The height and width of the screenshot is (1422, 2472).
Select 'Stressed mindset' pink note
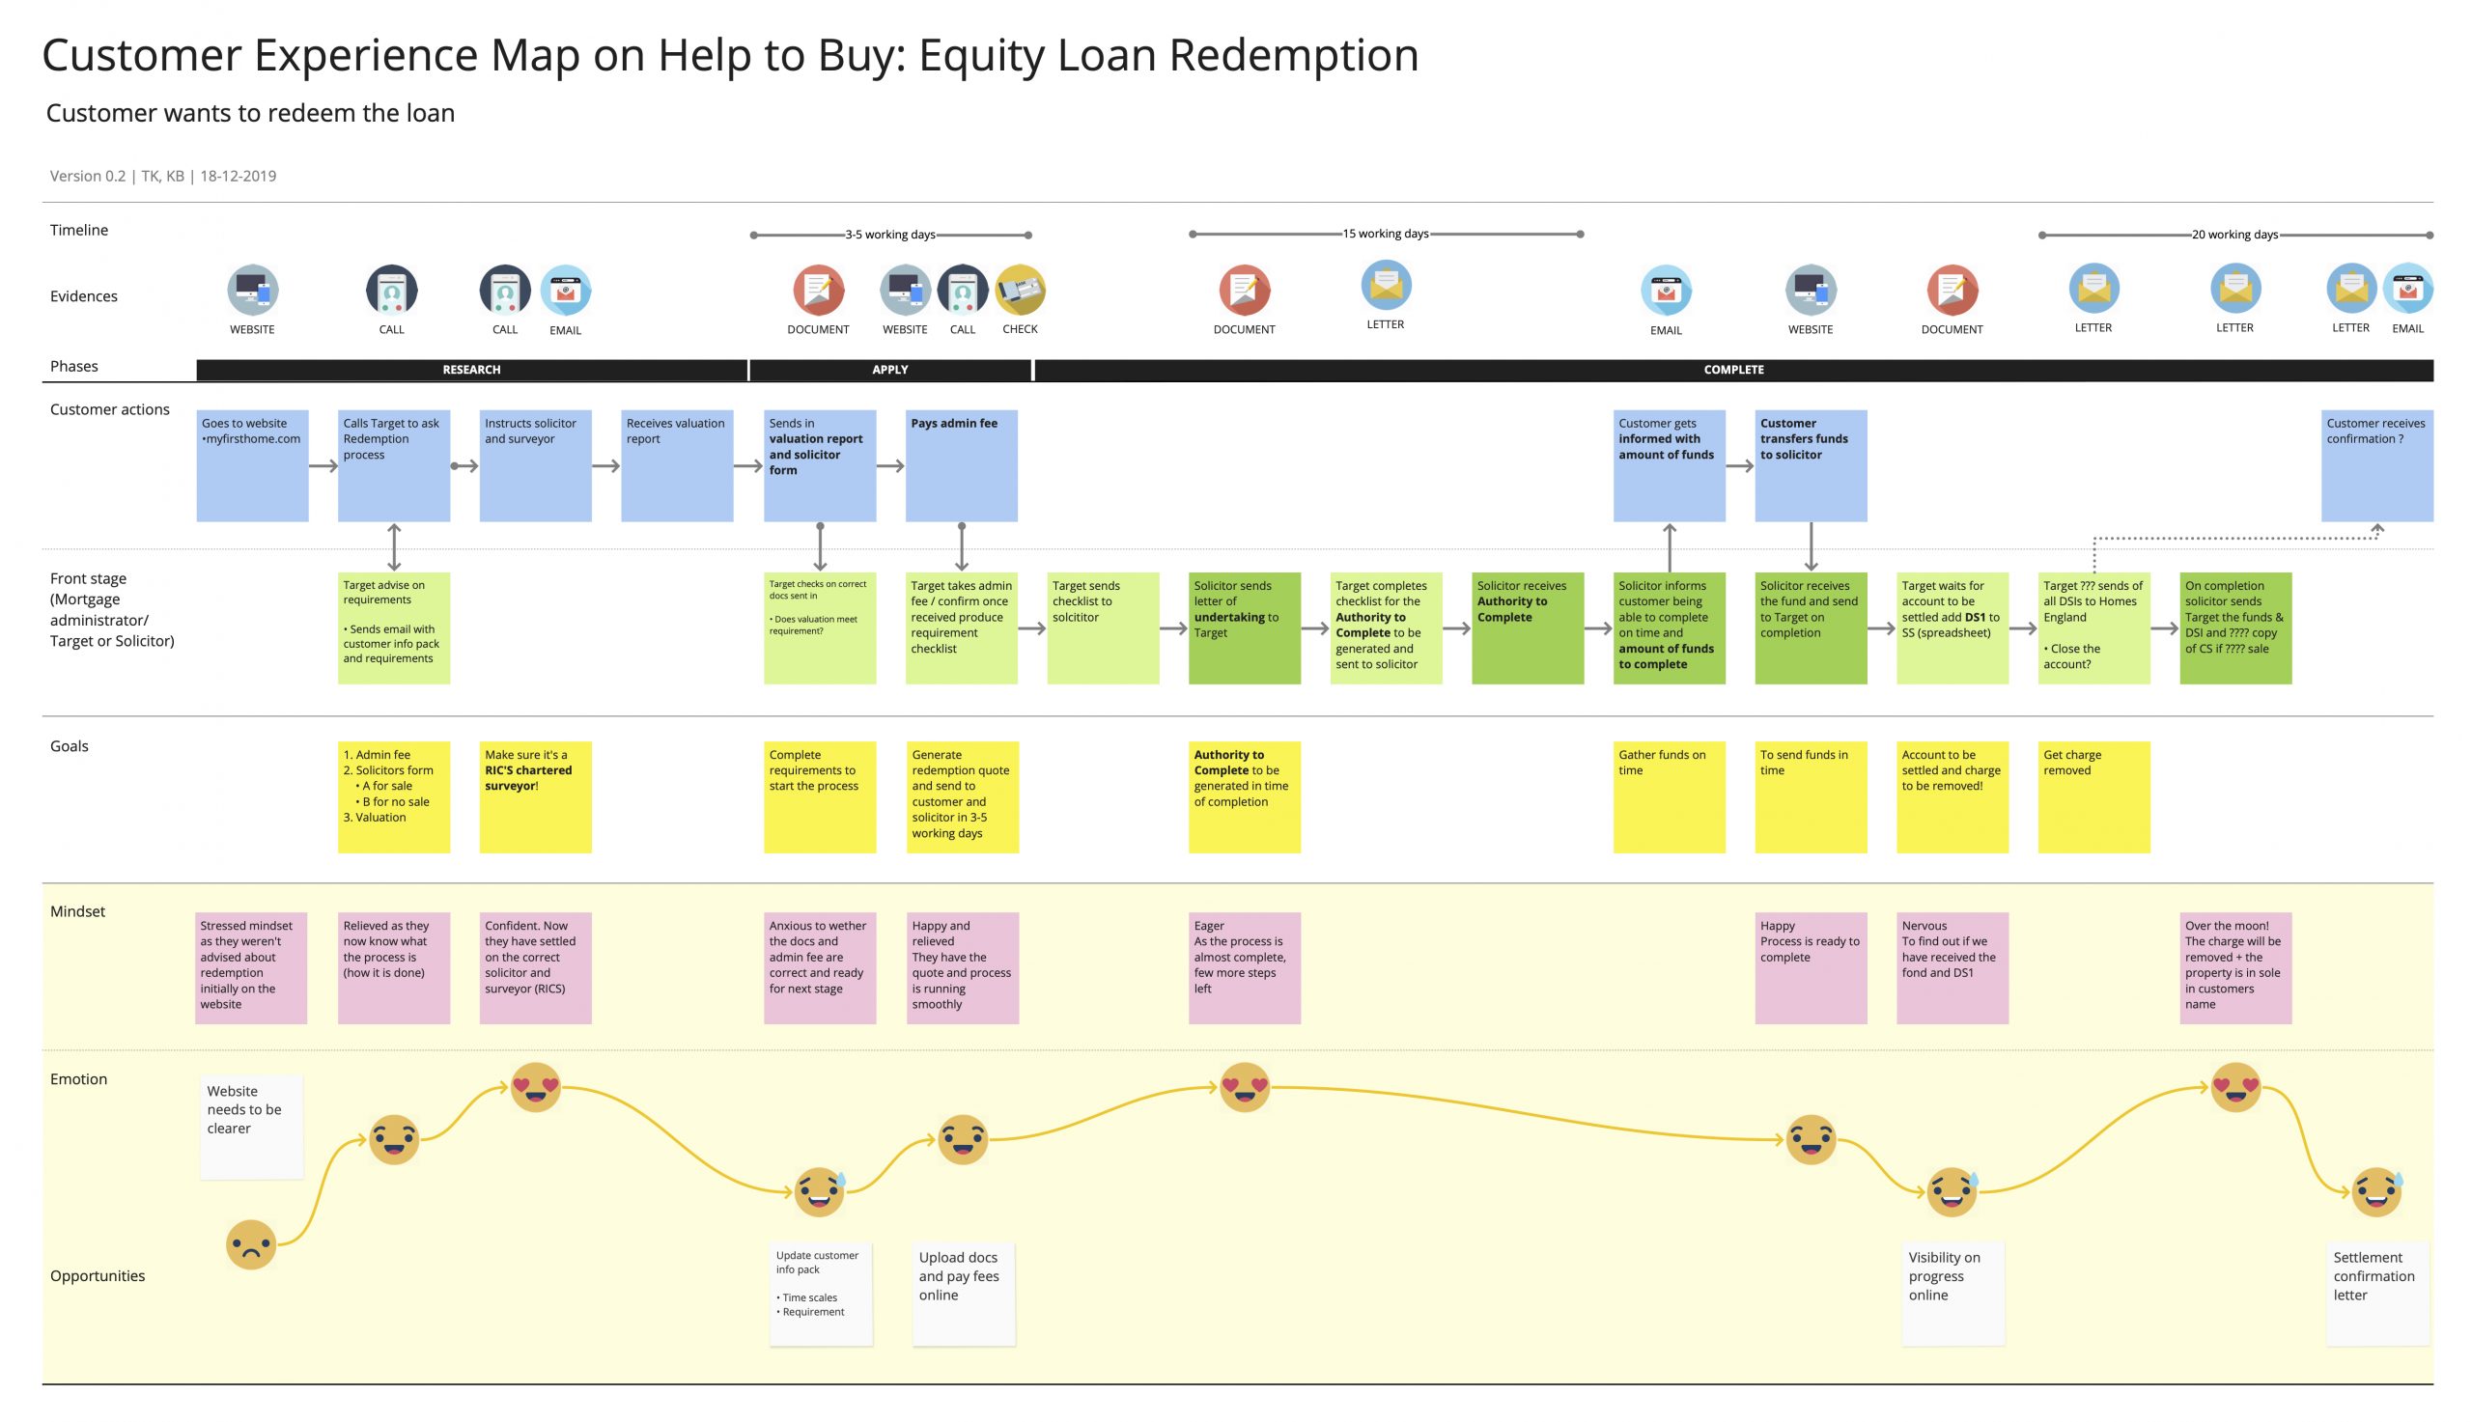point(251,968)
